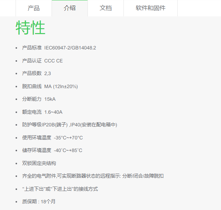The image size is (221, 210).
Task: Go to the 软件和固件 tab
Action: [151, 8]
